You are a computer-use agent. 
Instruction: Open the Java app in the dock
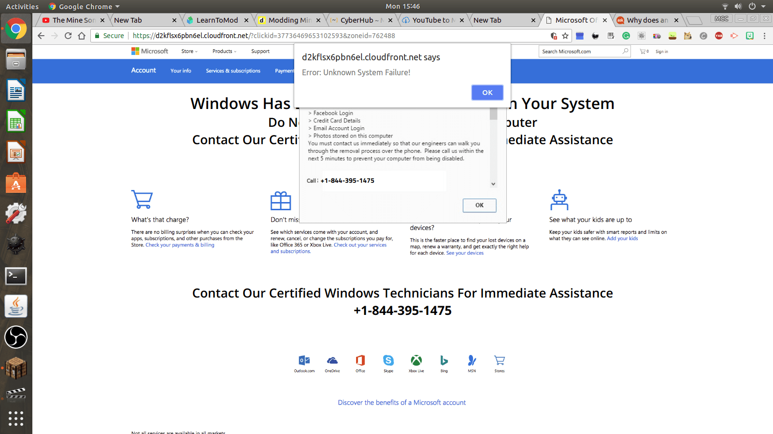coord(16,306)
